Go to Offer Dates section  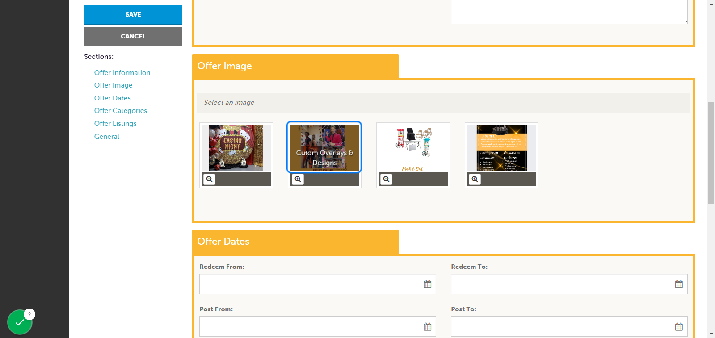pos(112,98)
